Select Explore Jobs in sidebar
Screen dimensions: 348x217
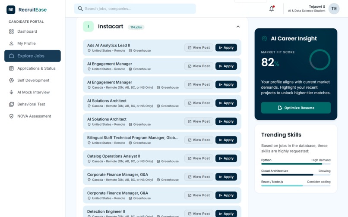(x=32, y=56)
